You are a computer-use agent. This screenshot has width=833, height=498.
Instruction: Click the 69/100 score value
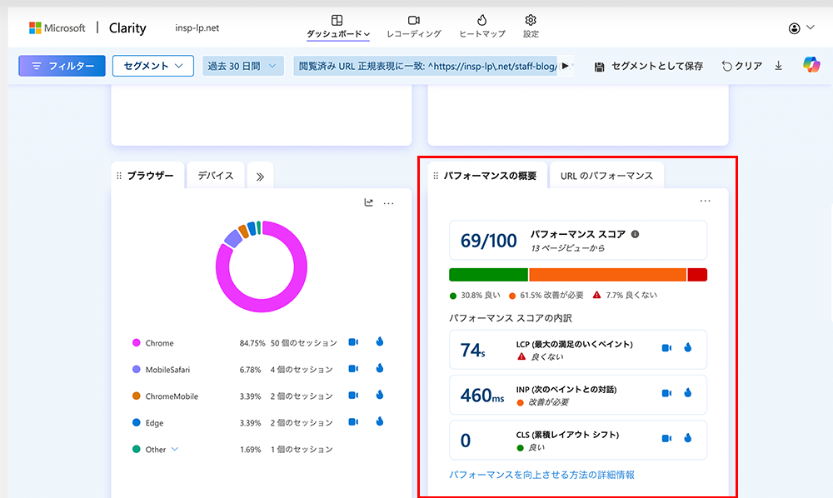(x=488, y=241)
